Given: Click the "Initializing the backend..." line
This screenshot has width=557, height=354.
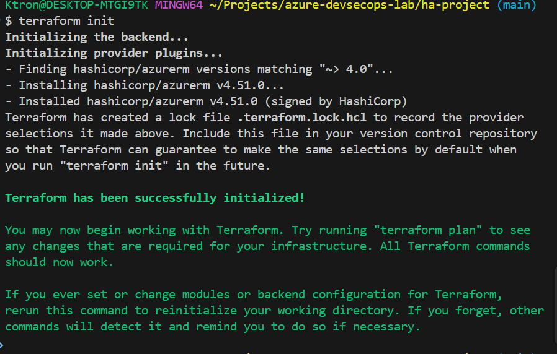Looking at the screenshot, I should point(97,37).
